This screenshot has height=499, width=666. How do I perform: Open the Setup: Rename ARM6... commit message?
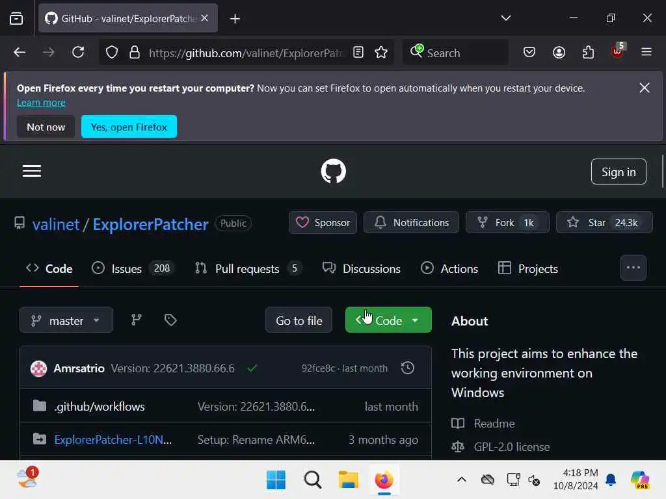click(256, 440)
